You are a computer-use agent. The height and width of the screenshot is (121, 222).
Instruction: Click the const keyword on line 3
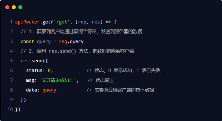coord(27,41)
